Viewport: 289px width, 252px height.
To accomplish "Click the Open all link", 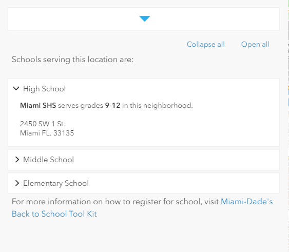I will click(255, 45).
